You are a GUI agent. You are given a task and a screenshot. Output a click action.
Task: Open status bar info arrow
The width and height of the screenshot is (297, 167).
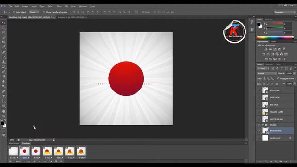coord(54,140)
